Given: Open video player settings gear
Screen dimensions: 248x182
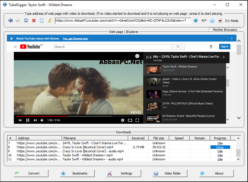Looking at the screenshot, I should pos(123,120).
